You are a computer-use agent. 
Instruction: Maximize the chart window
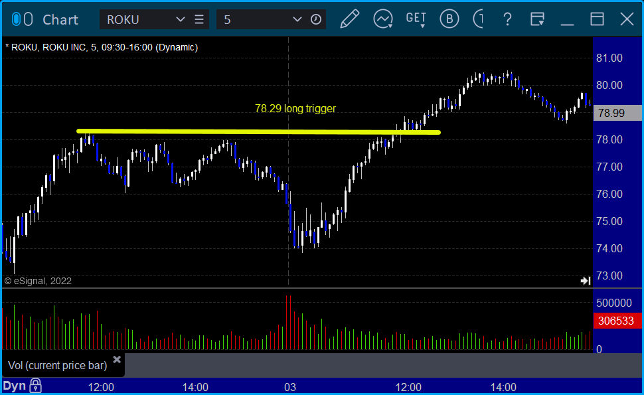597,19
